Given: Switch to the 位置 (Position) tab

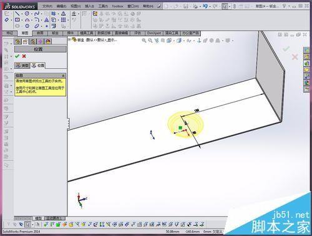Looking at the screenshot, I should click(x=38, y=66).
